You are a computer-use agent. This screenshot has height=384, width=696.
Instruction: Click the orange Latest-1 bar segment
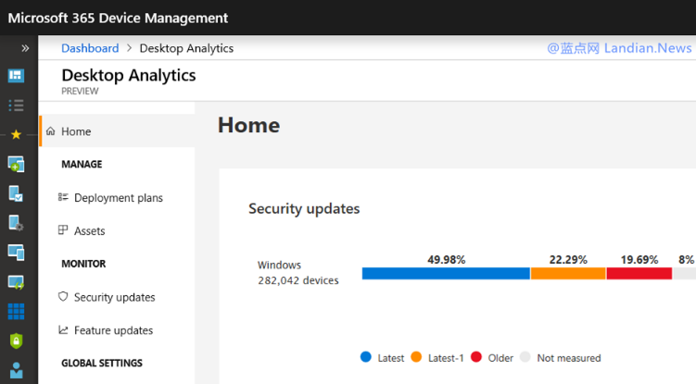click(x=568, y=274)
